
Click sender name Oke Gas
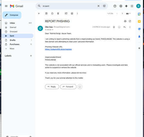point(49,27)
